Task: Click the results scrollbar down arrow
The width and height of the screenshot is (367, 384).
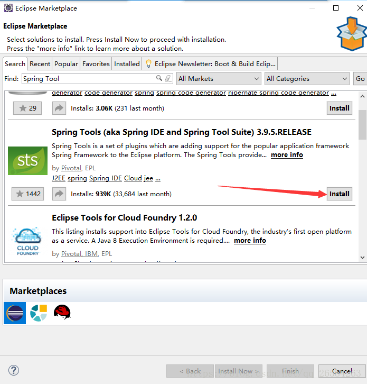Action: (362, 258)
